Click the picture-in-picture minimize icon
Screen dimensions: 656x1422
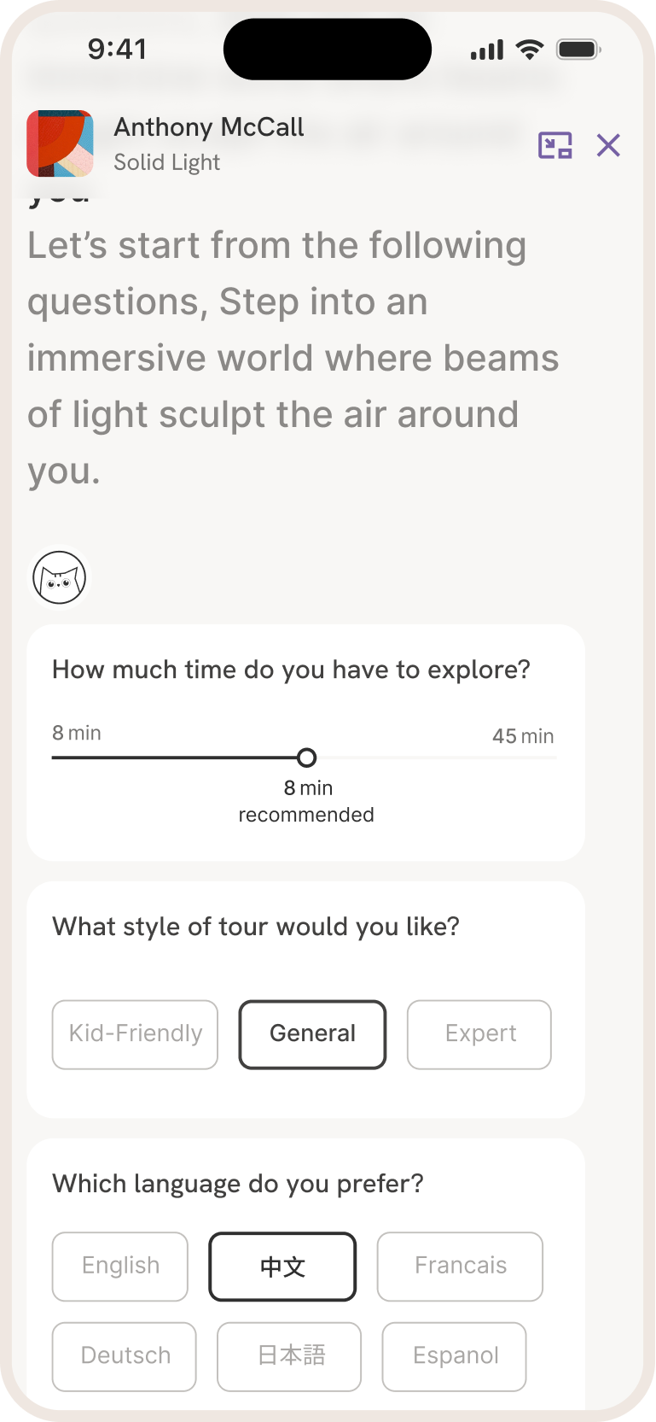tap(554, 145)
